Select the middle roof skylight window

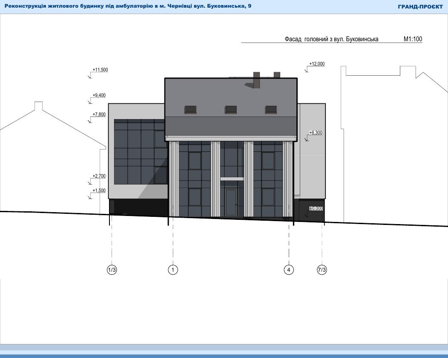tap(231, 110)
